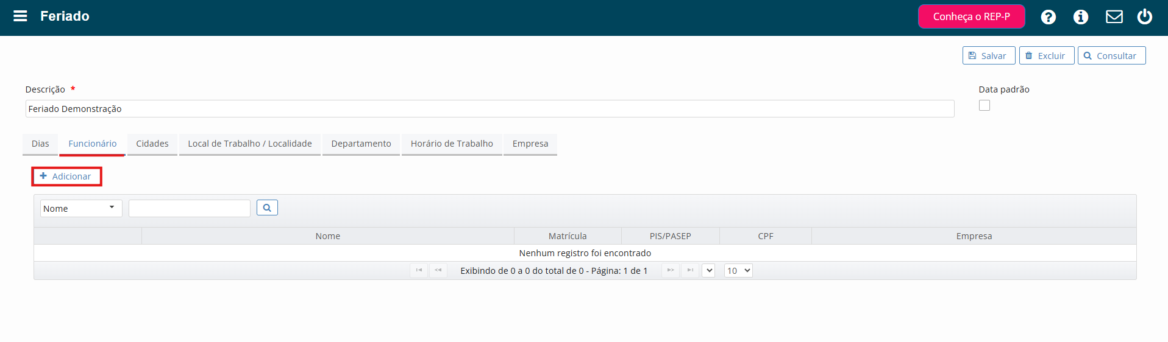Viewport: 1168px width, 342px height.
Task: Go to last page of results
Action: [x=690, y=270]
